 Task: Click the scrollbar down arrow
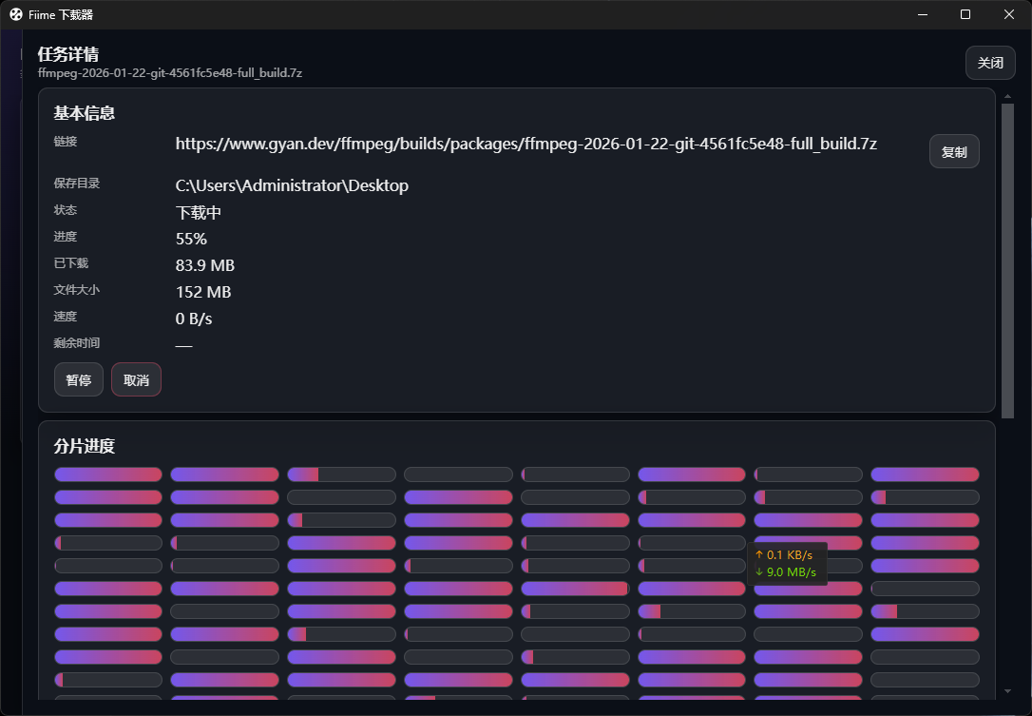(1008, 692)
